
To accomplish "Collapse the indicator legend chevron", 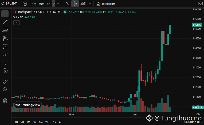I will [x=17, y=23].
